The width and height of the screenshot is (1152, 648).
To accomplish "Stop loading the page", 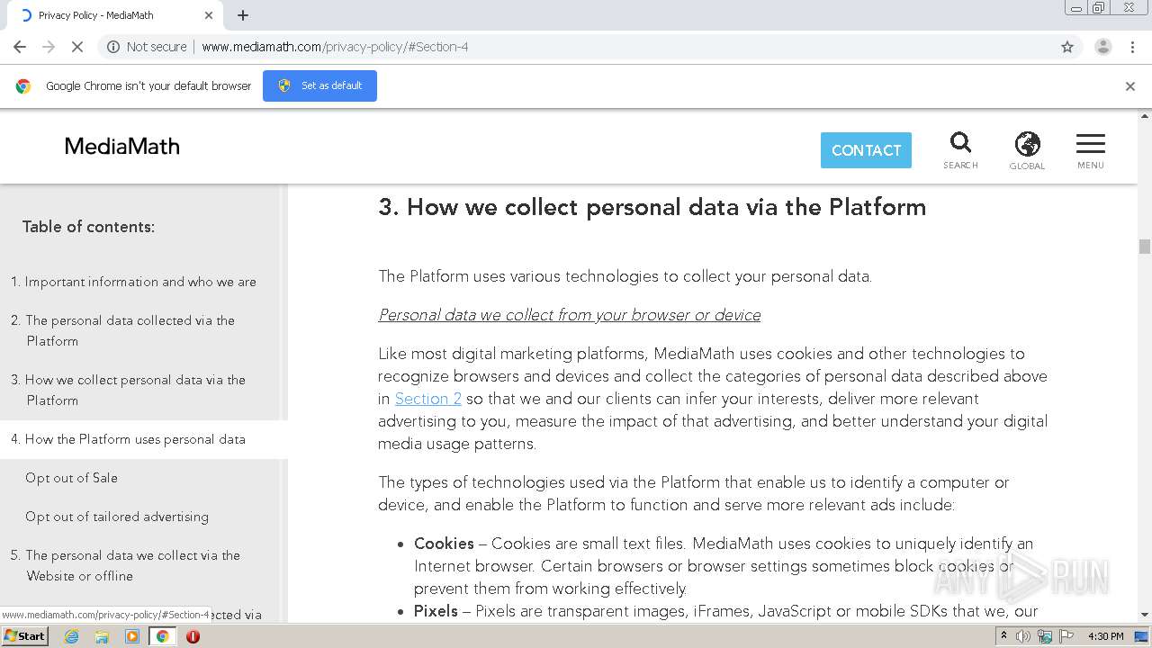I will coord(77,47).
